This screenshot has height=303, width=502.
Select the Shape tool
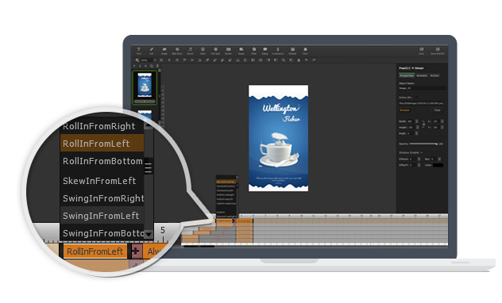(241, 51)
